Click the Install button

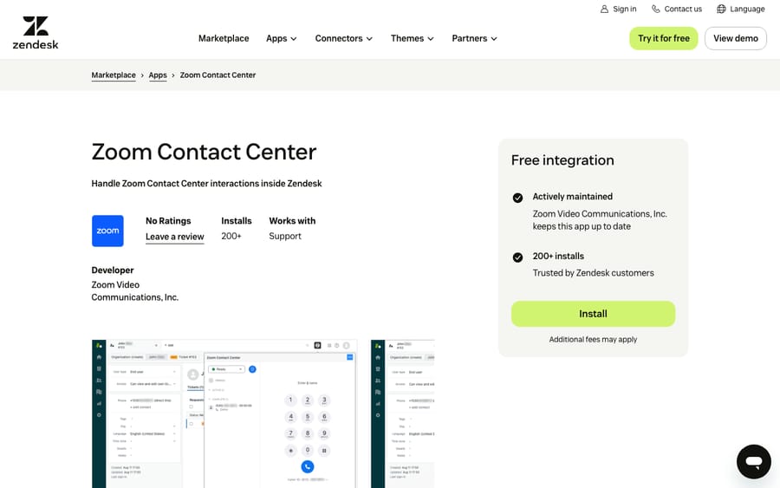pos(593,314)
